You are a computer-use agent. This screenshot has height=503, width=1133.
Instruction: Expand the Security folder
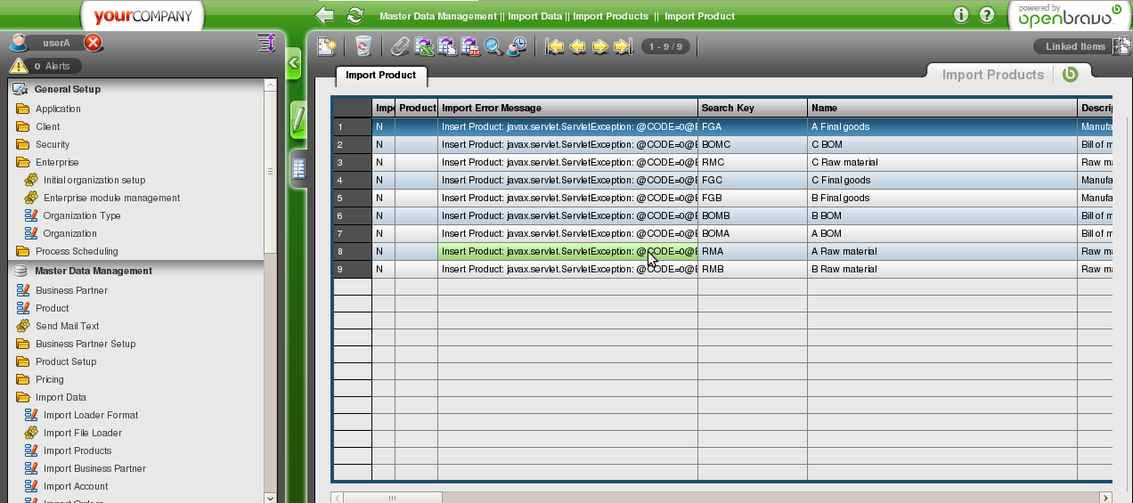pos(52,144)
